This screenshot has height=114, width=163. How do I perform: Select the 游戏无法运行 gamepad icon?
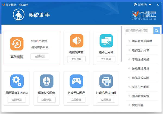76,81
